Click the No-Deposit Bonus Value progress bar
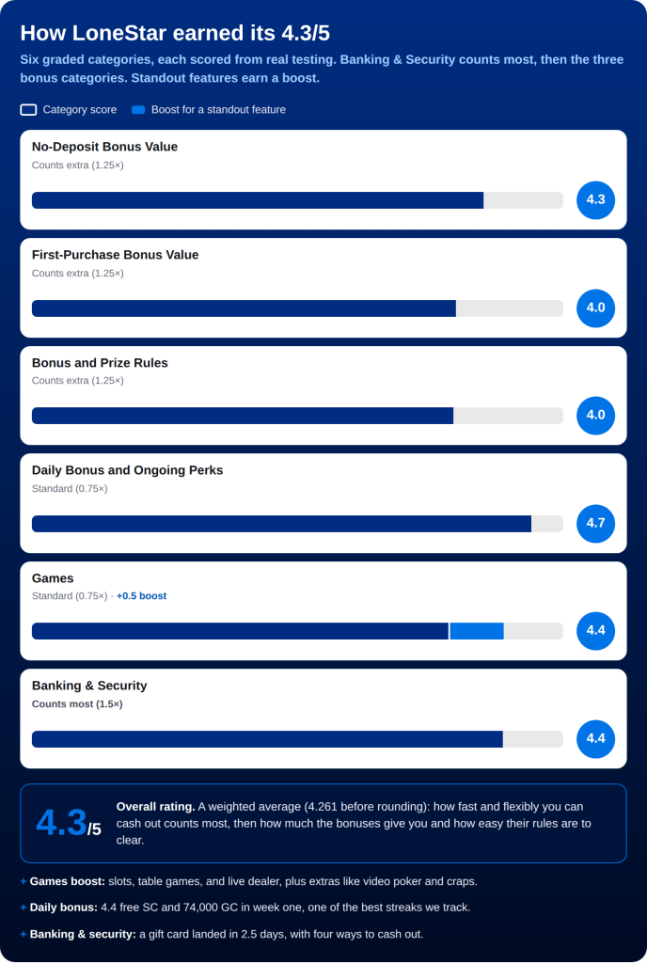The image size is (647, 963). 297,200
